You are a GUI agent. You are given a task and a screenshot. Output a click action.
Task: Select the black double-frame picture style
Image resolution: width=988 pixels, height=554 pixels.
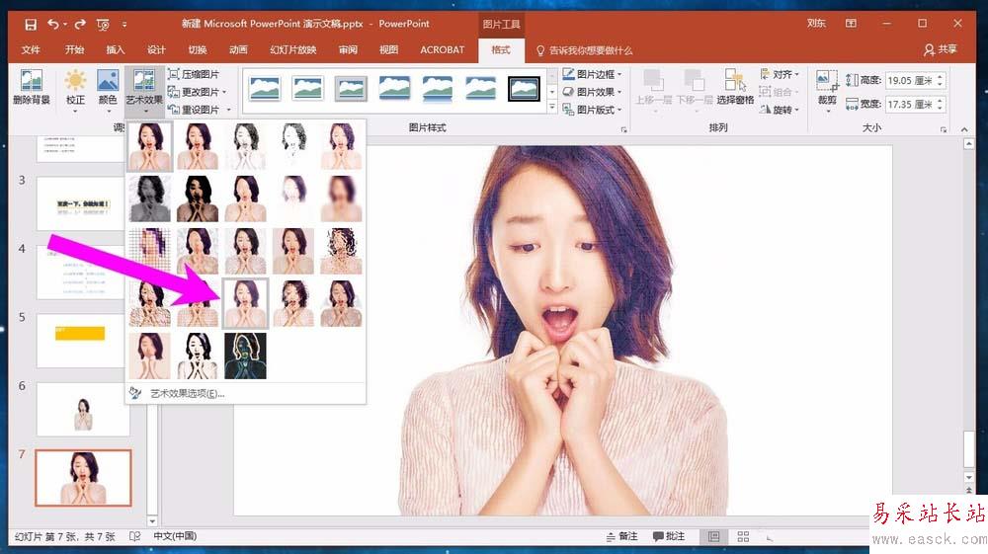point(525,89)
